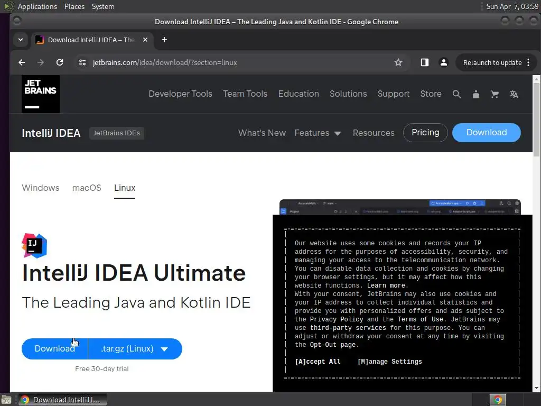Click the blue Download button for Ultimate
Viewport: 541px width, 406px height.
pyautogui.click(x=54, y=349)
